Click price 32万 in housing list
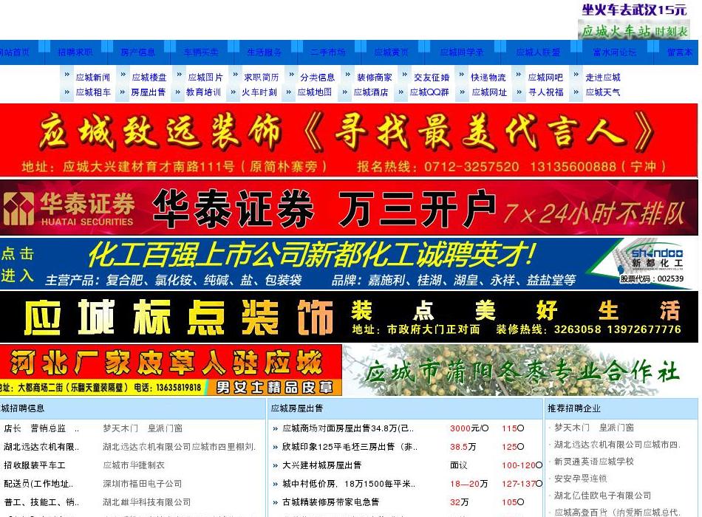The height and width of the screenshot is (517, 702). [459, 501]
